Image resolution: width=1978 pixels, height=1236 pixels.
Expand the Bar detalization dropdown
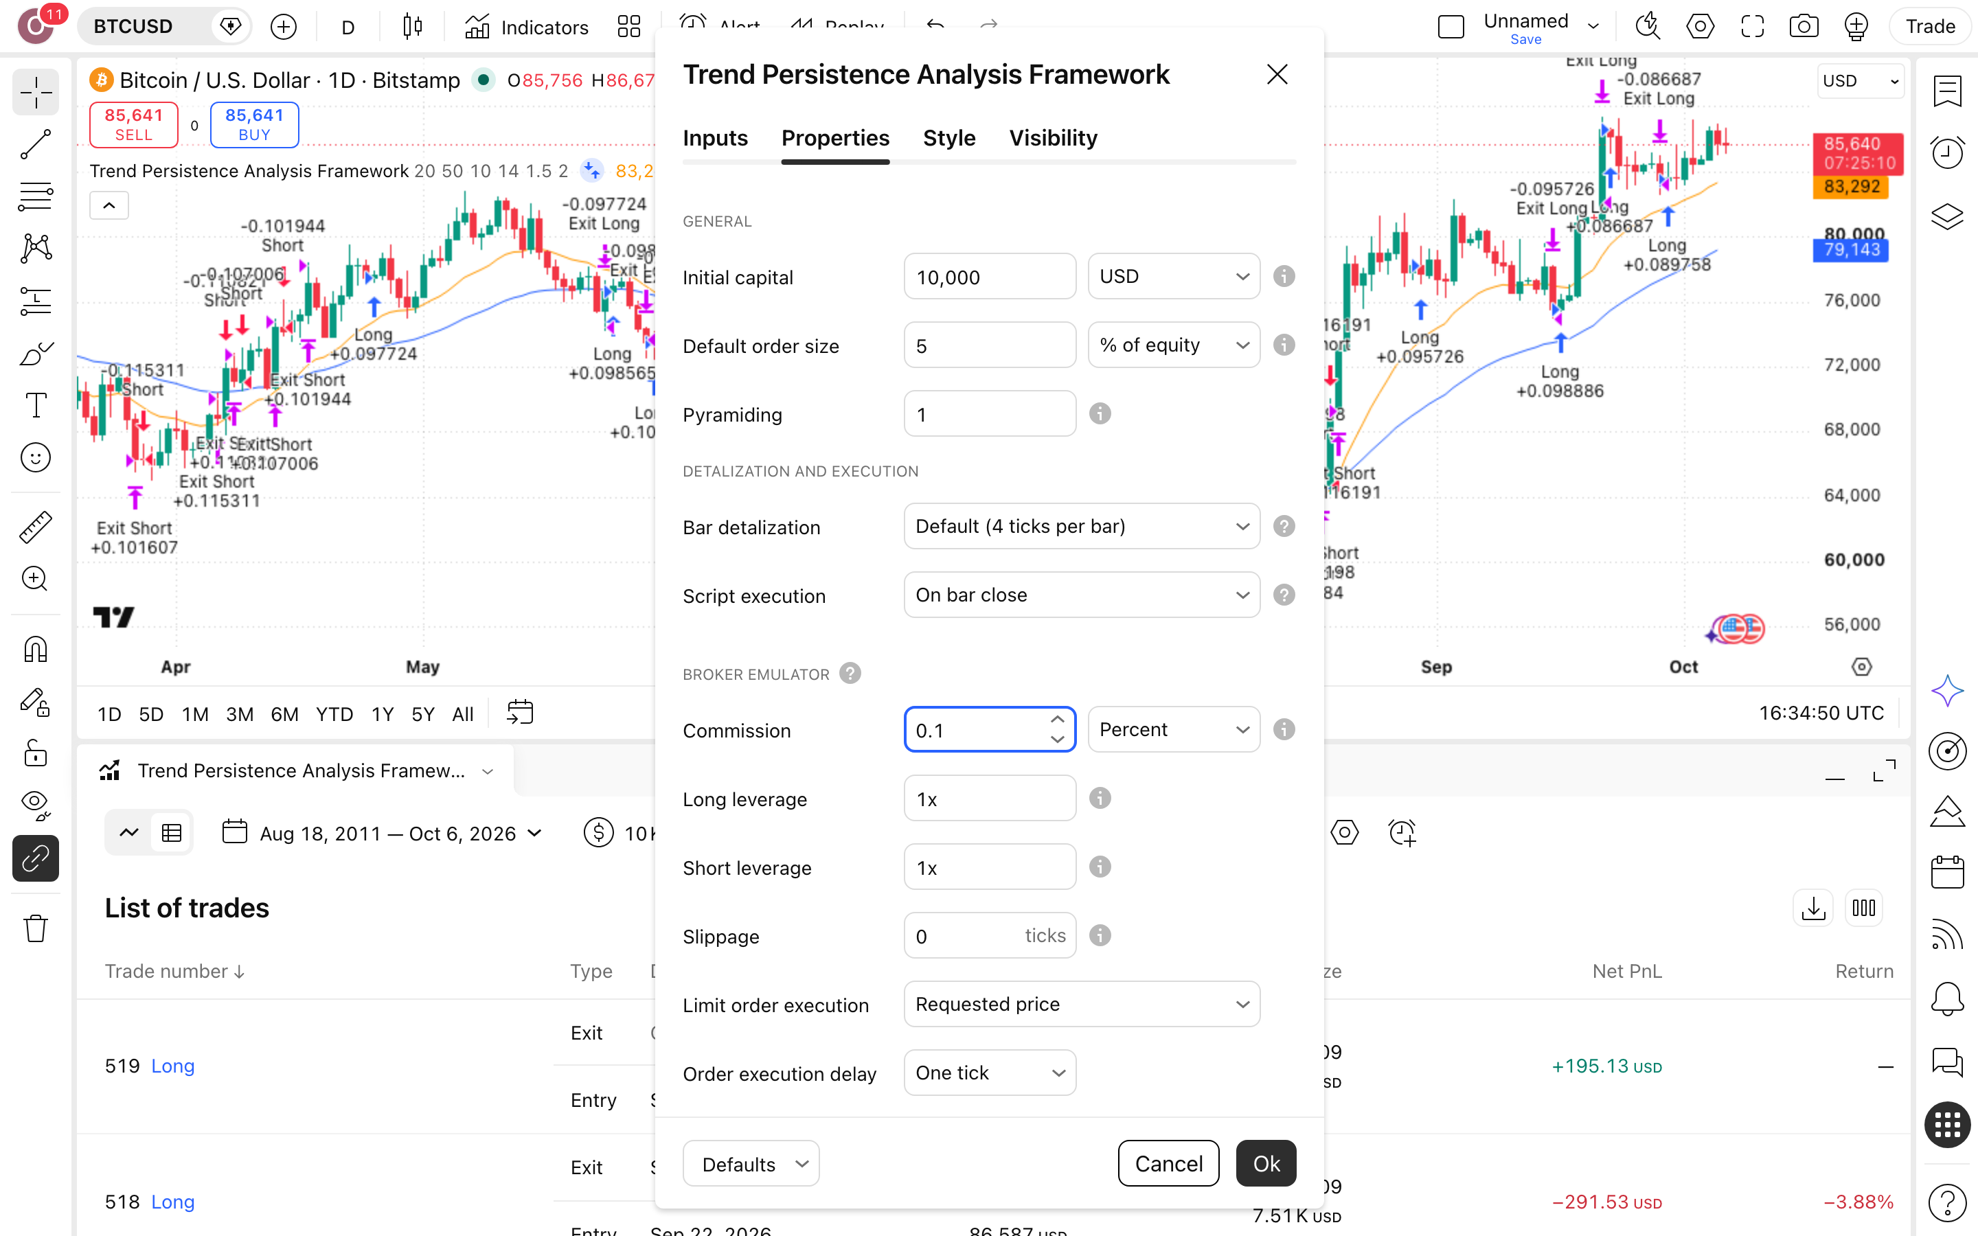[1081, 527]
